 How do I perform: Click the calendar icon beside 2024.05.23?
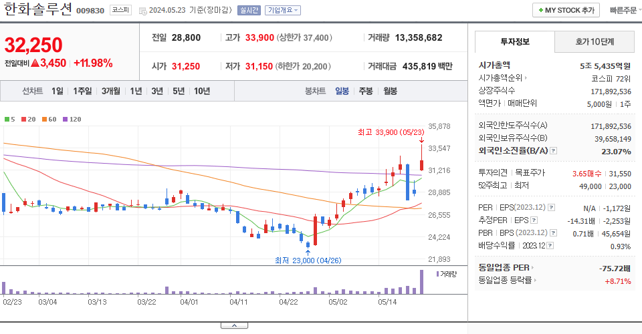click(x=143, y=11)
